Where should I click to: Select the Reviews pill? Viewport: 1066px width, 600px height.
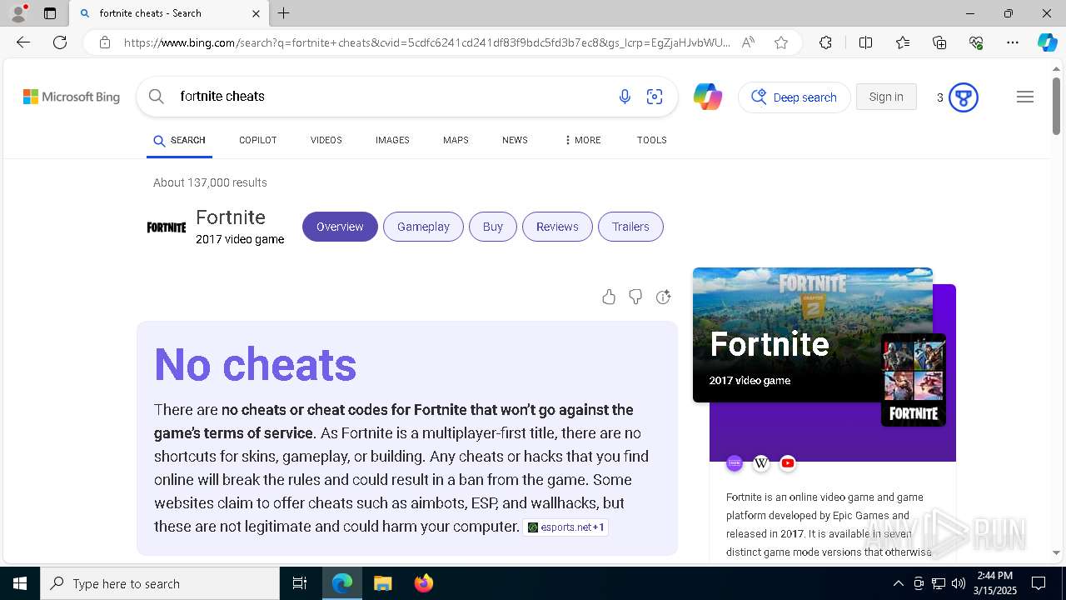557,227
